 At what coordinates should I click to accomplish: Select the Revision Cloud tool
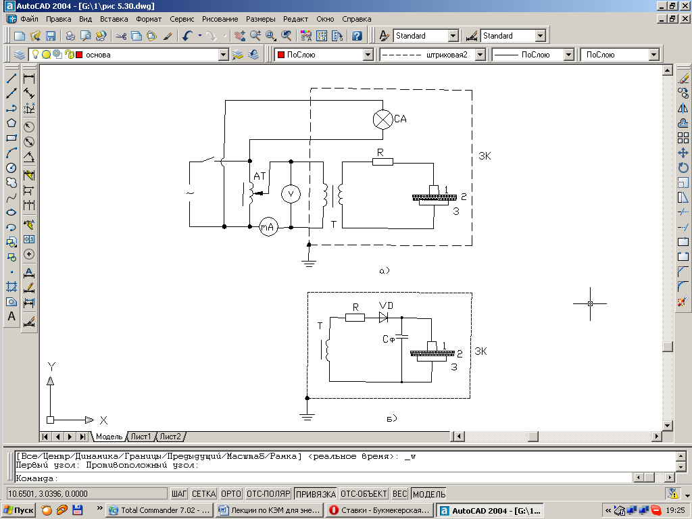(x=11, y=182)
